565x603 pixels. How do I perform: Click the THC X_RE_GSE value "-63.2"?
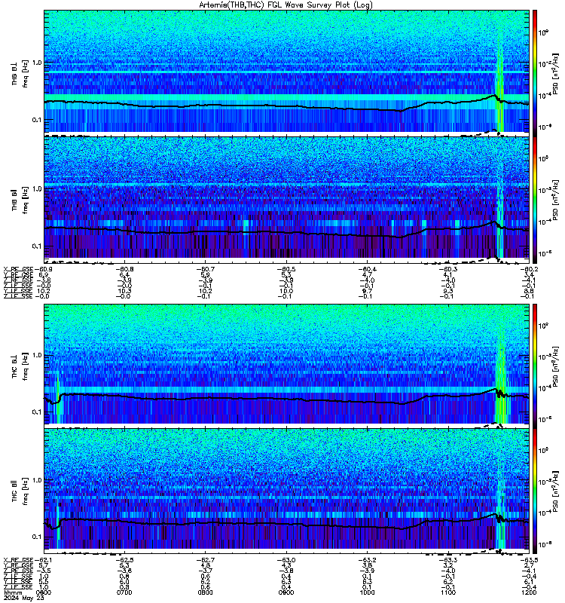click(x=367, y=560)
